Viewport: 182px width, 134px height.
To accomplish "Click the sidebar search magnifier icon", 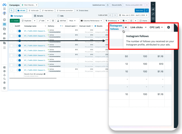I will [x=4, y=79].
